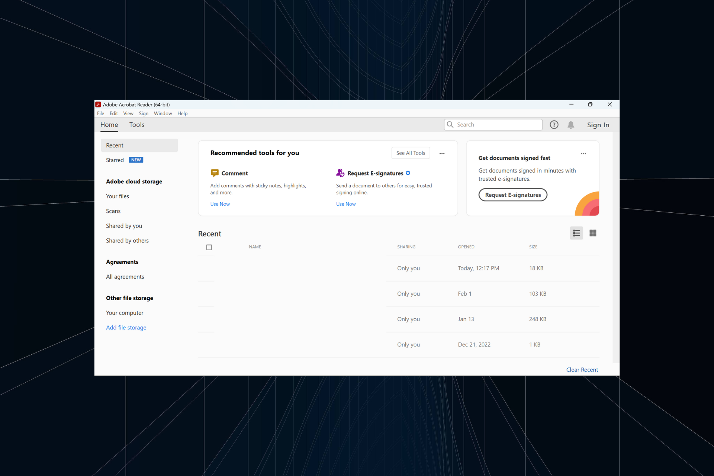This screenshot has height=476, width=714.
Task: Click the Comment tool icon
Action: pos(215,173)
